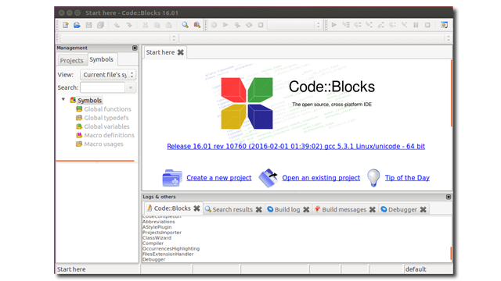Open the function list combo box
This screenshot has height=281, width=501.
coord(315,38)
